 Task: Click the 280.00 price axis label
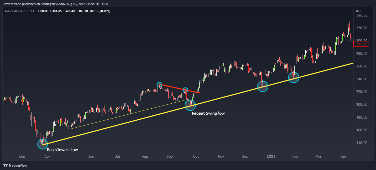pyautogui.click(x=362, y=54)
